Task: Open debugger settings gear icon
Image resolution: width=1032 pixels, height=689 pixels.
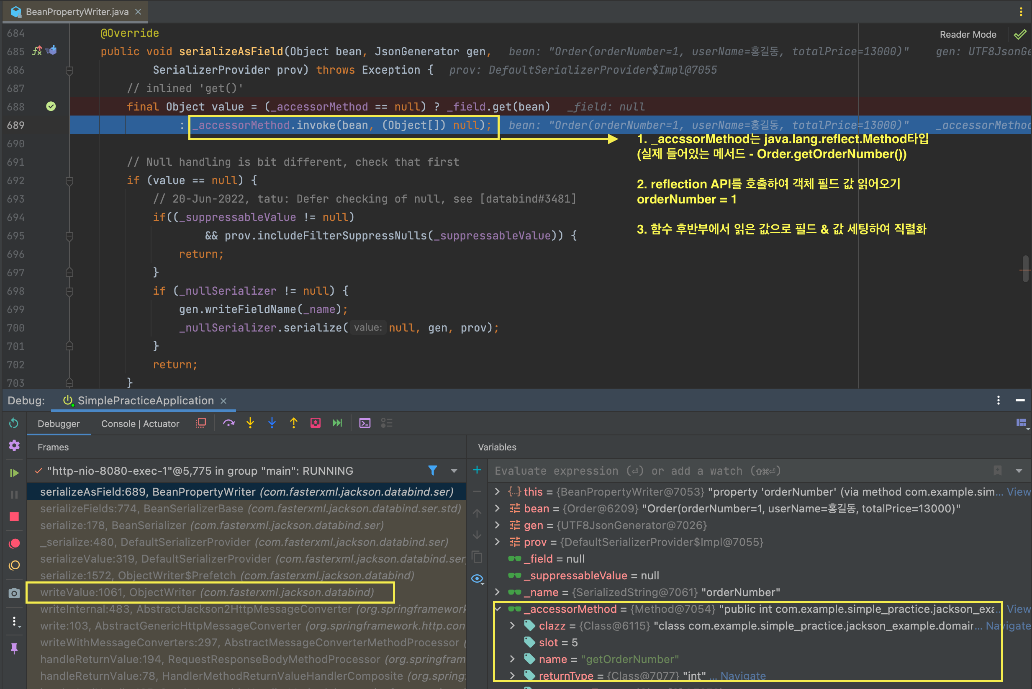Action: (14, 445)
